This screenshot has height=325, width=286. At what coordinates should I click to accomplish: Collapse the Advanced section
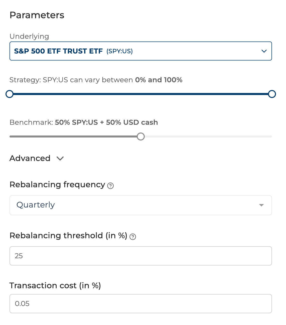[x=37, y=158]
